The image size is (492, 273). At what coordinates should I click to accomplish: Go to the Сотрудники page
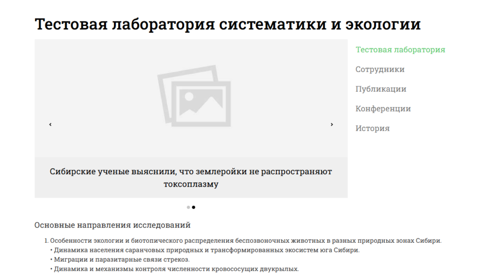coord(380,69)
